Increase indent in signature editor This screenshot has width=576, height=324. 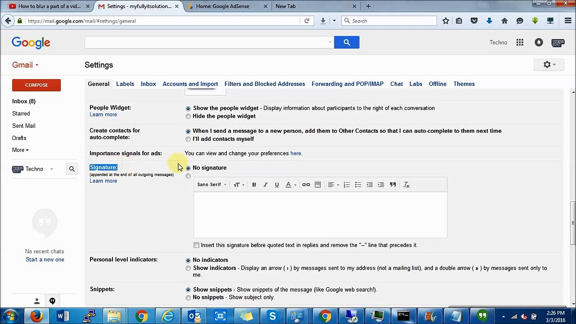tap(381, 184)
